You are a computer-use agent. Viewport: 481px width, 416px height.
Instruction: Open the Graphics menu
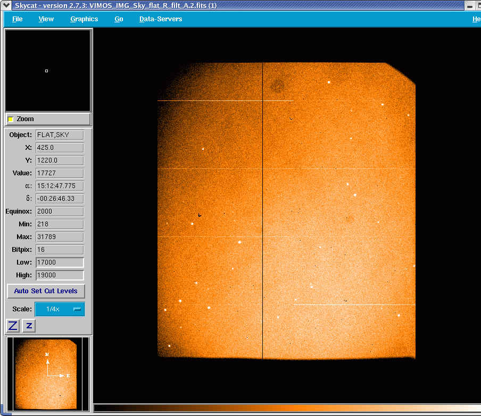[84, 19]
